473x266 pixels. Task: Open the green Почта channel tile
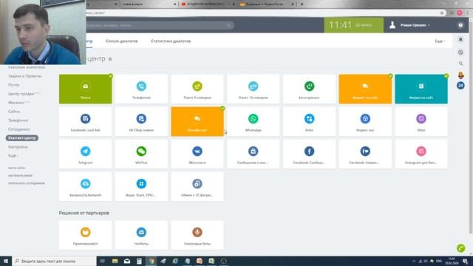click(x=86, y=89)
